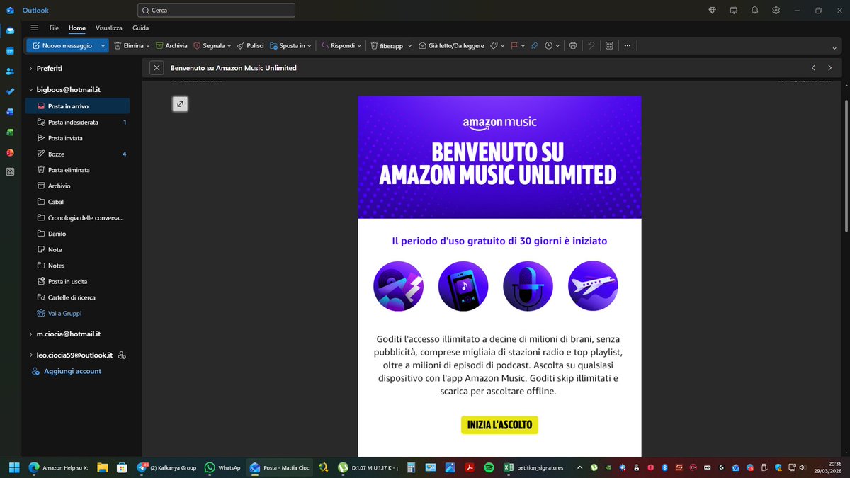Follow the Vai a Gruppi link

pos(65,313)
